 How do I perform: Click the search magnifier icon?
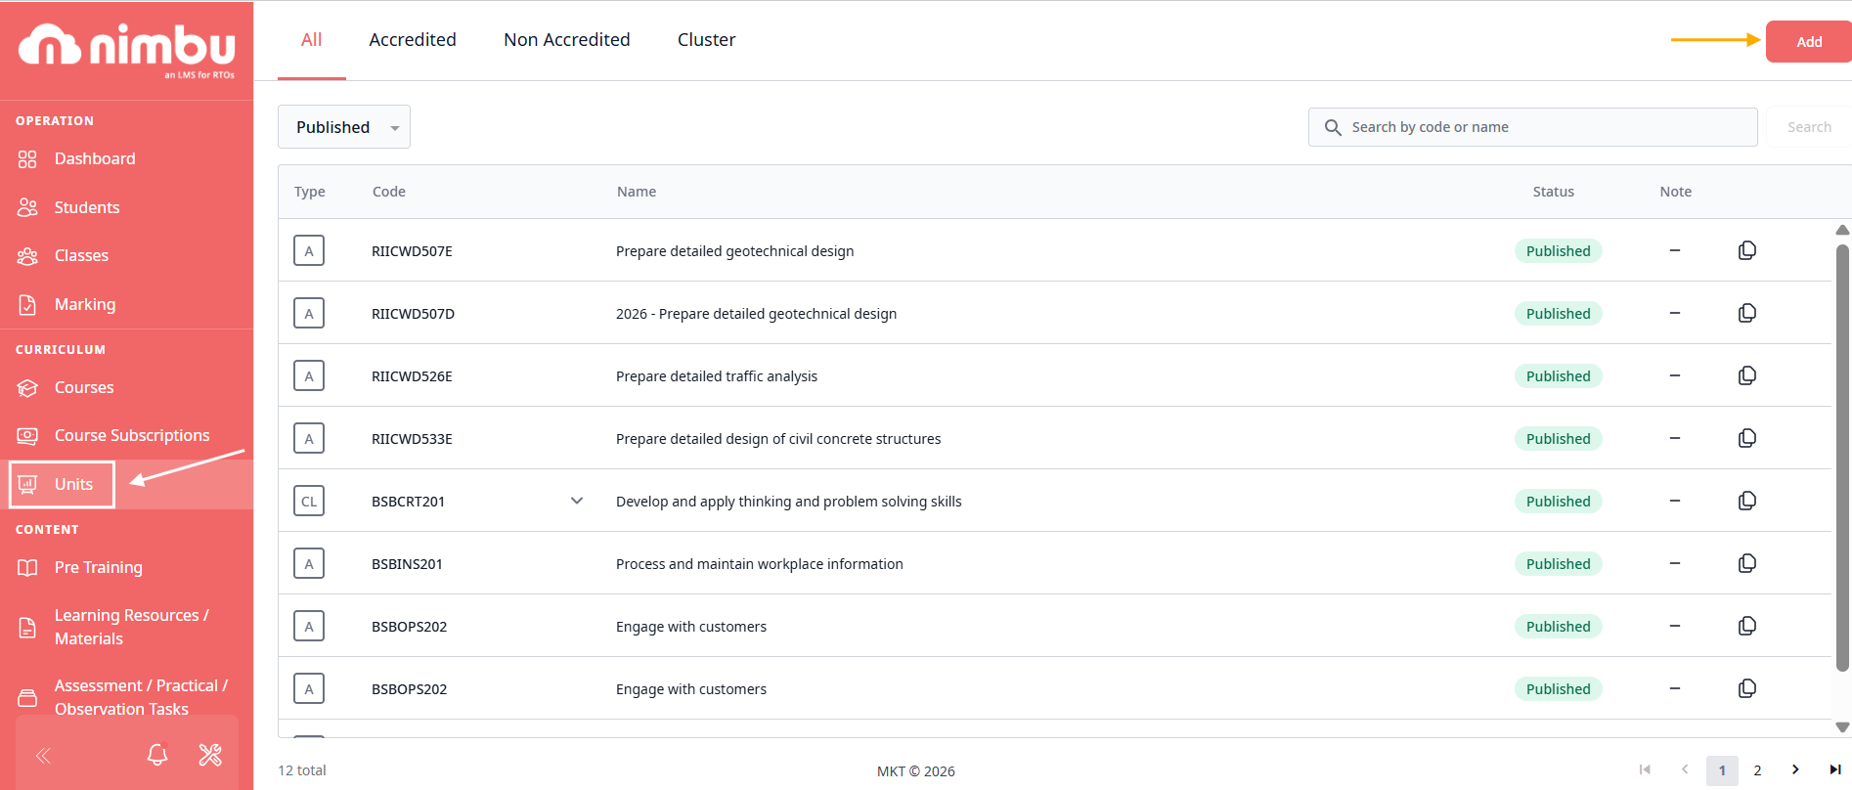[x=1333, y=127]
